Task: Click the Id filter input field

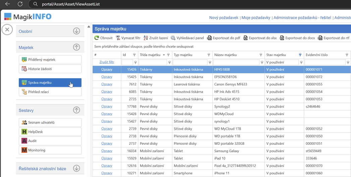Action: 127,62
